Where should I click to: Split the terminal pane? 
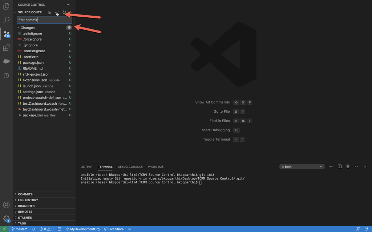(340, 166)
